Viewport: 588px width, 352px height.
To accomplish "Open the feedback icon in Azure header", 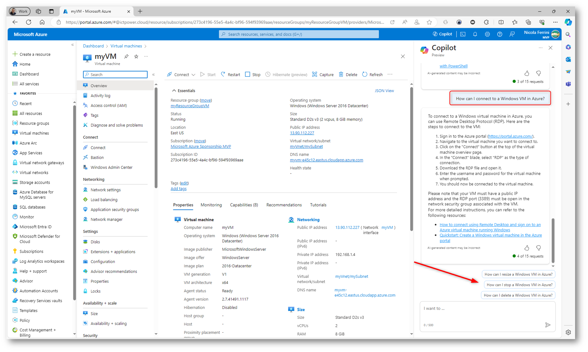I will click(512, 34).
